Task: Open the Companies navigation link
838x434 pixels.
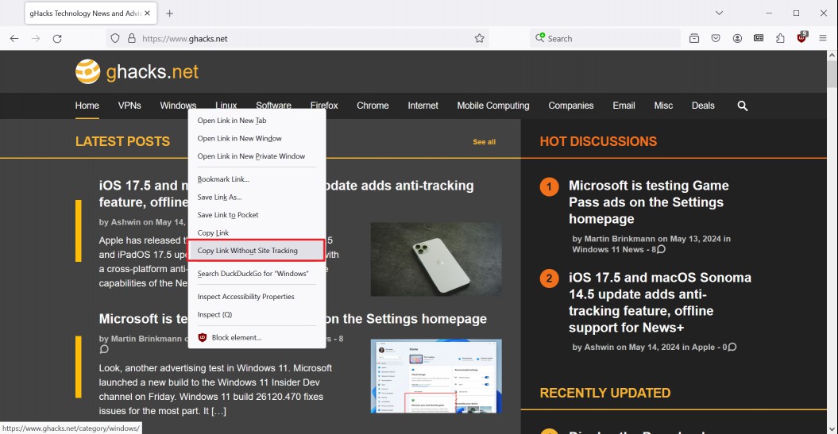Action: point(571,106)
